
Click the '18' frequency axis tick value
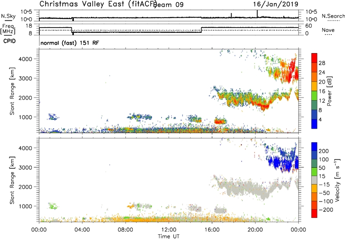click(29, 26)
